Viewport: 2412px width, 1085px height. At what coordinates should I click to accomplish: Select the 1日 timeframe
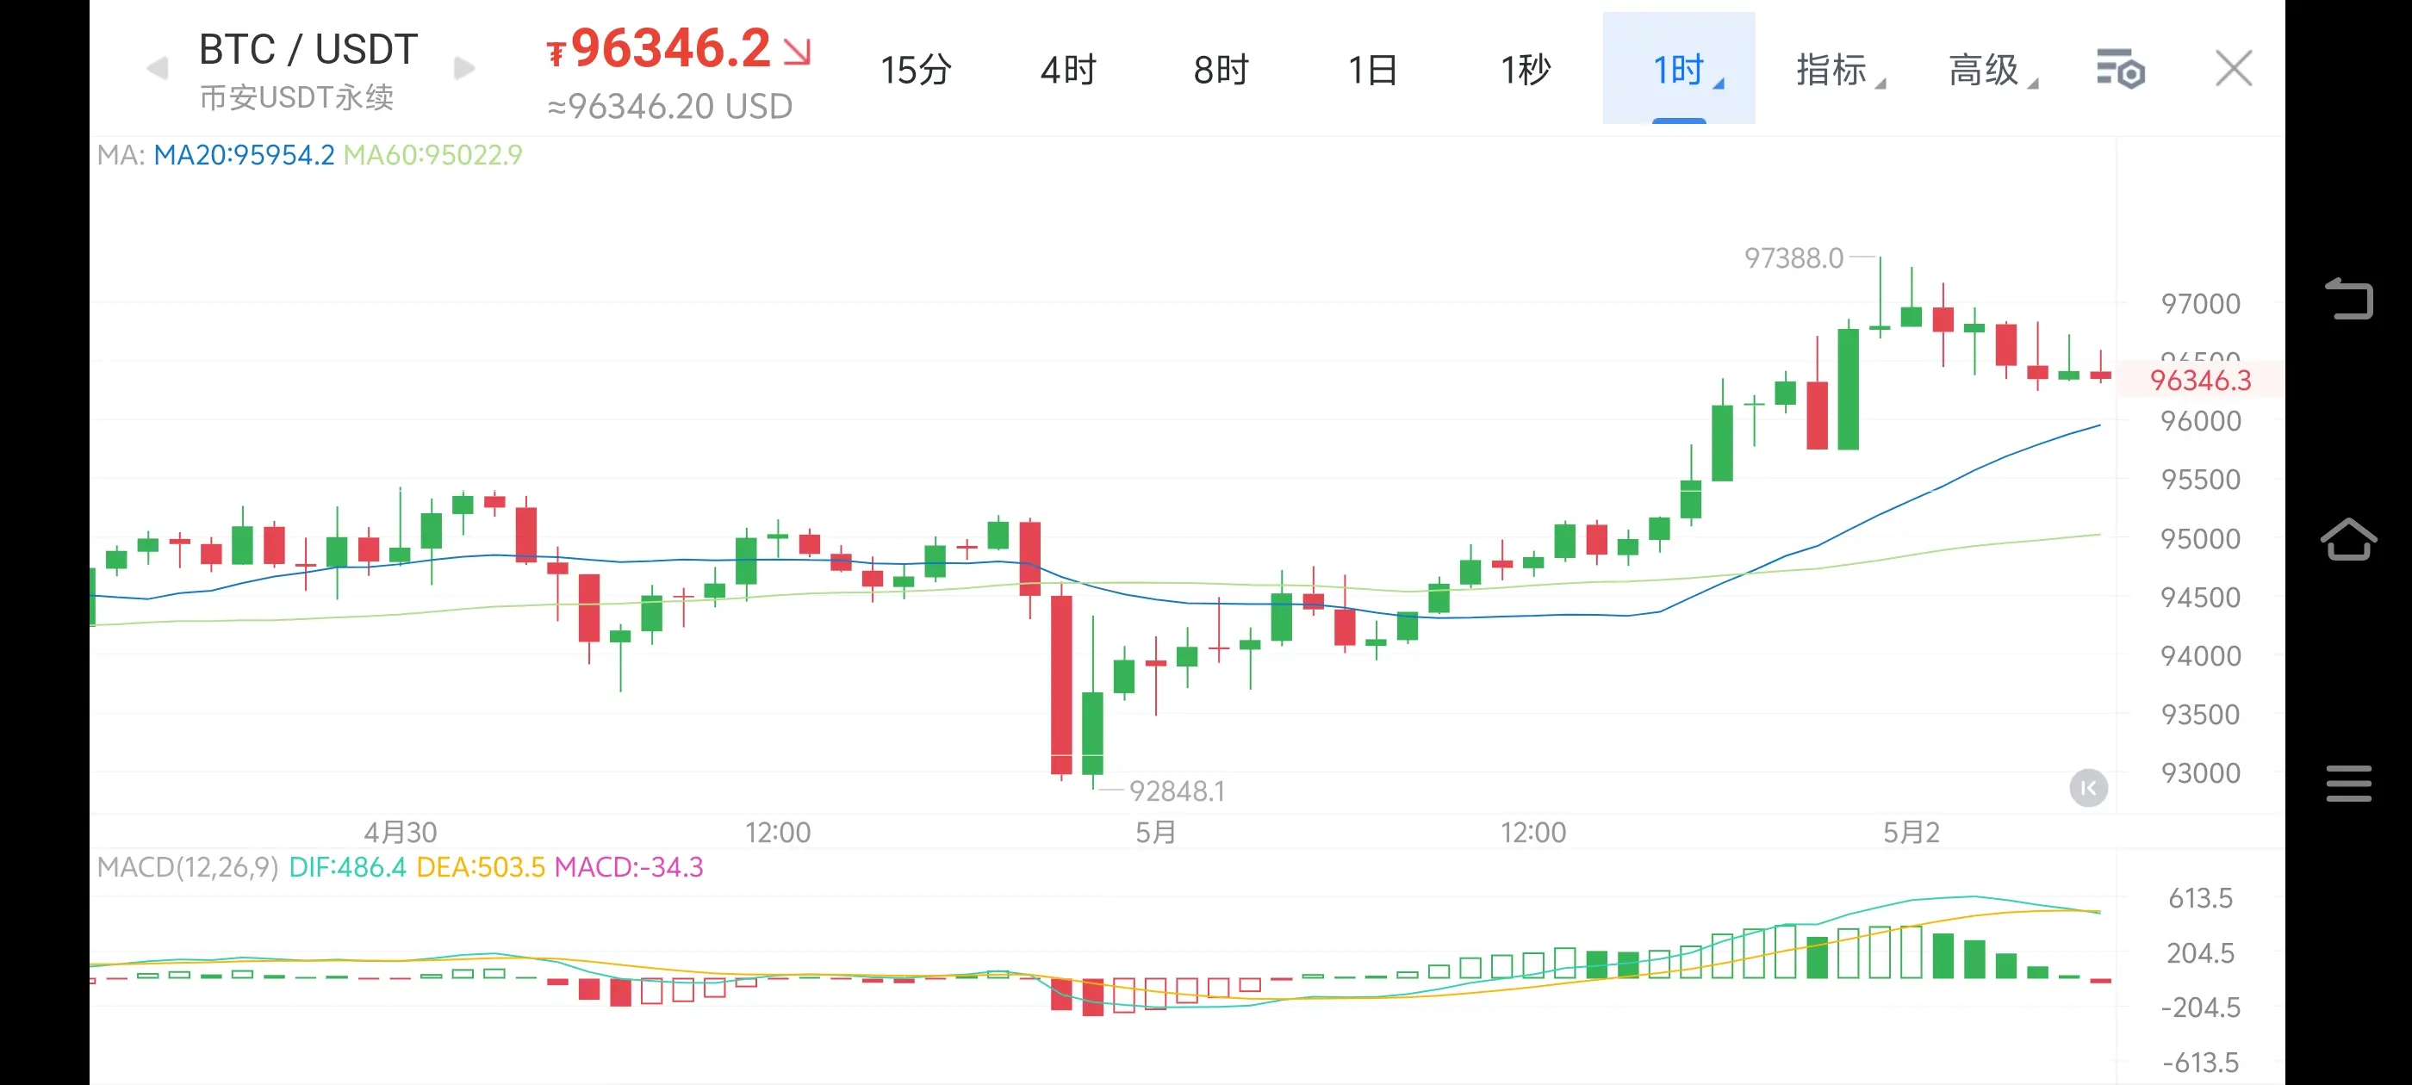(1372, 69)
